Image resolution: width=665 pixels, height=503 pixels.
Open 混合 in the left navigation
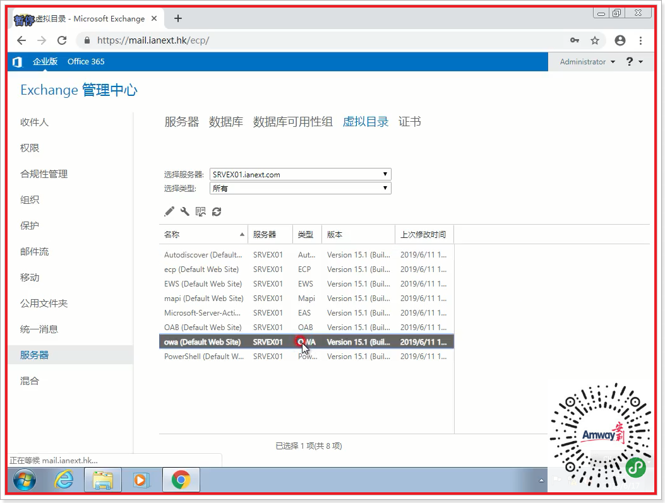coord(30,381)
